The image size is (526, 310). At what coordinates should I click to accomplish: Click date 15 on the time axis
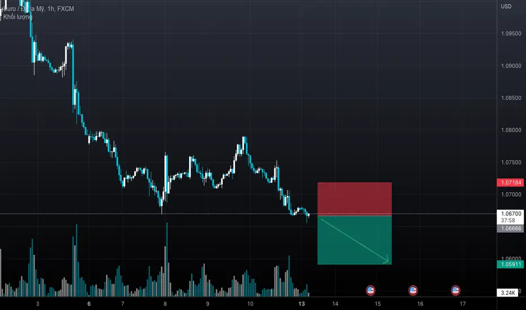[378, 304]
